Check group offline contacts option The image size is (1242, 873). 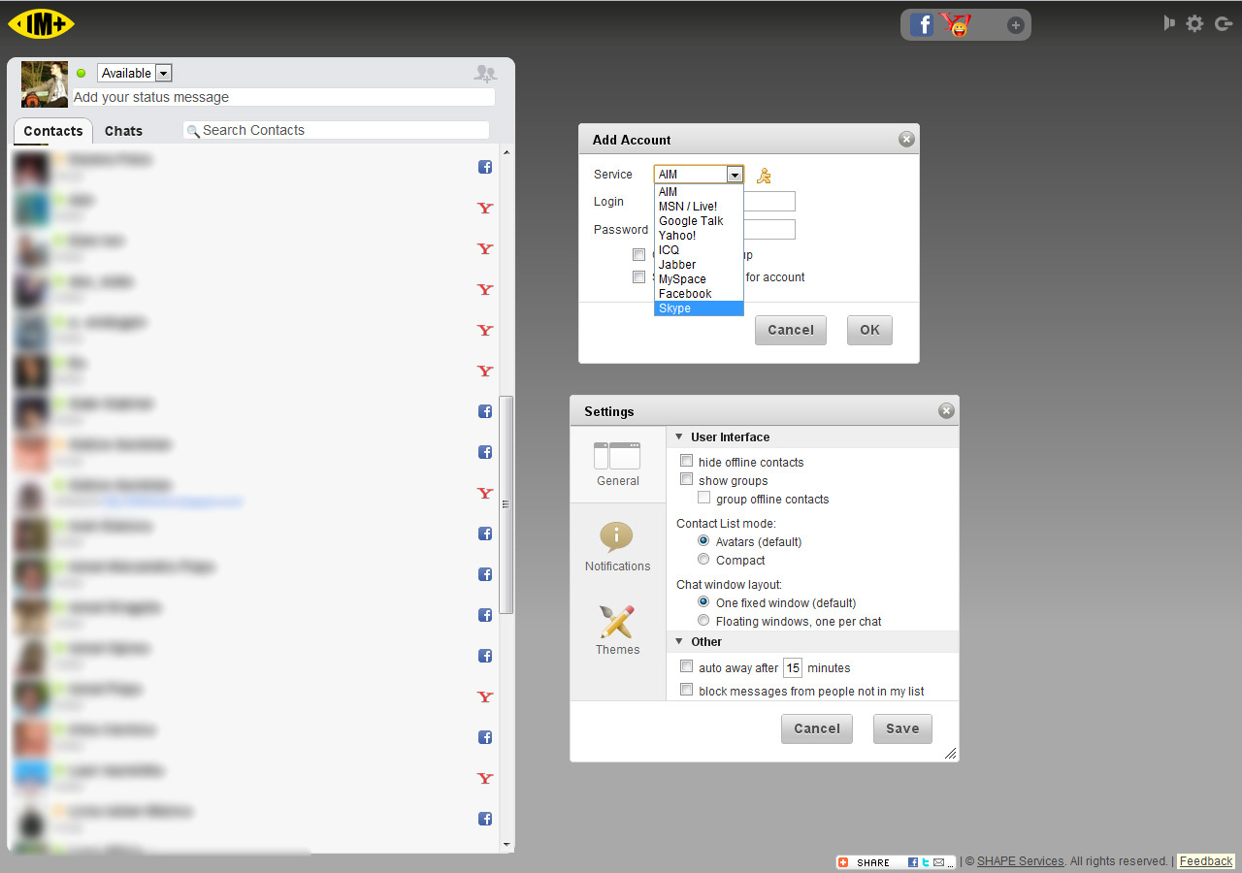coord(704,499)
